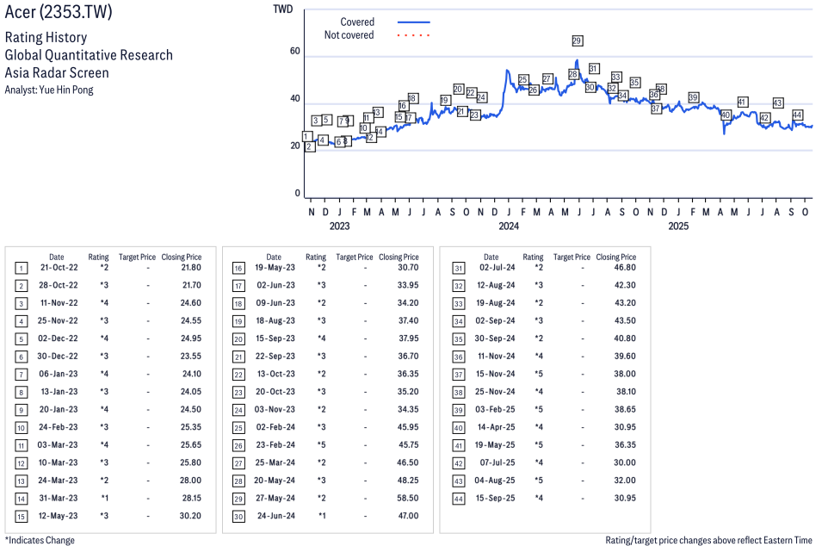
Task: Click the TWD axis label
Action: tap(282, 9)
